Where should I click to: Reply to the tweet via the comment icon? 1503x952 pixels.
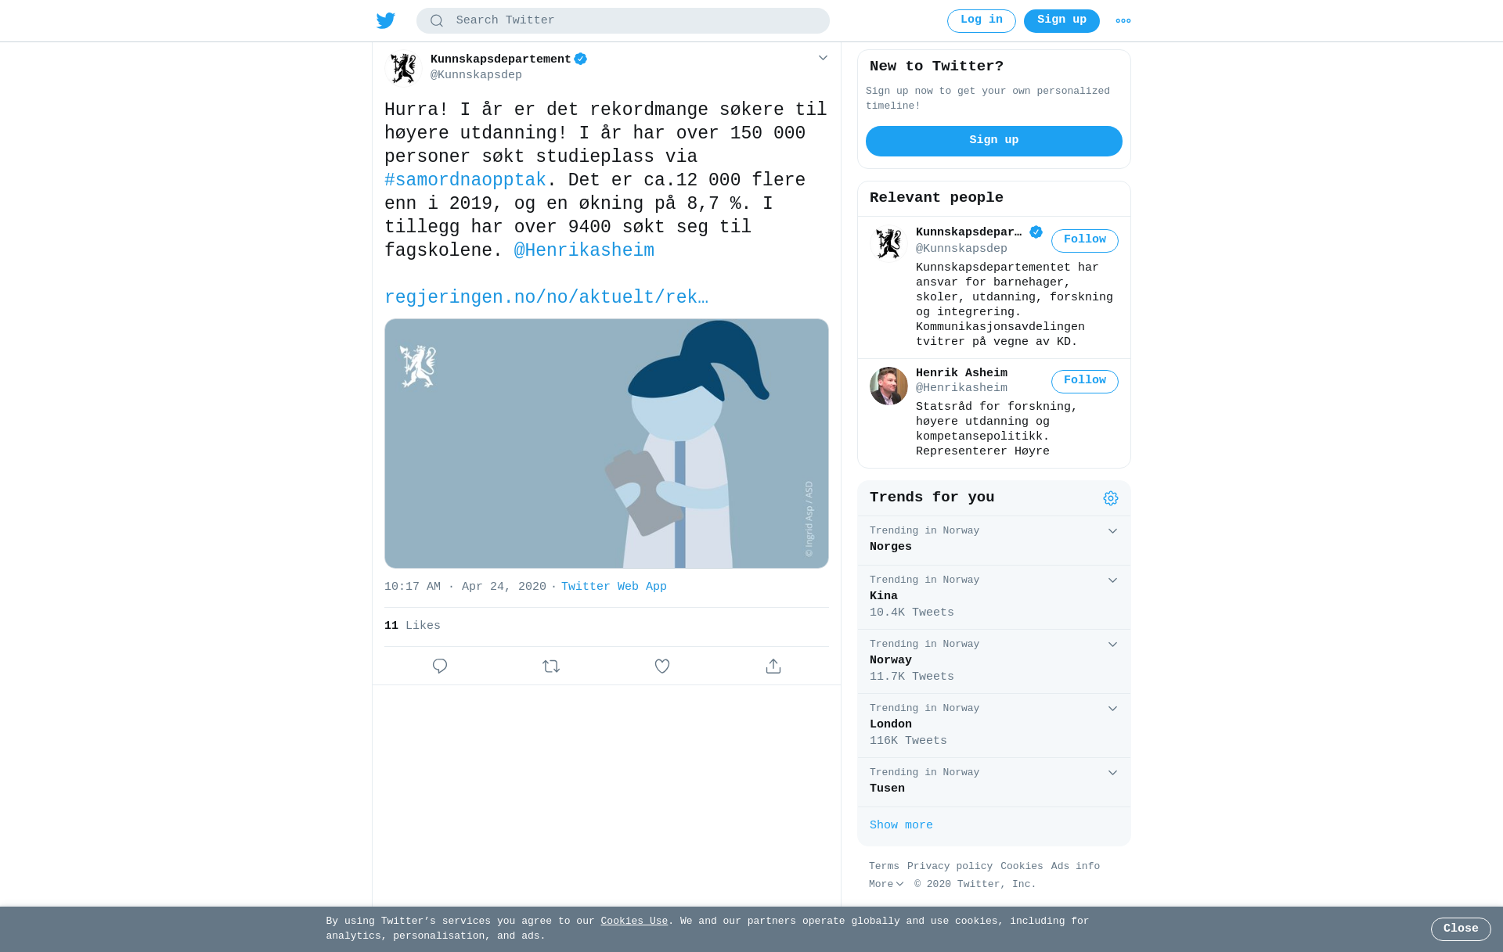[x=440, y=666]
